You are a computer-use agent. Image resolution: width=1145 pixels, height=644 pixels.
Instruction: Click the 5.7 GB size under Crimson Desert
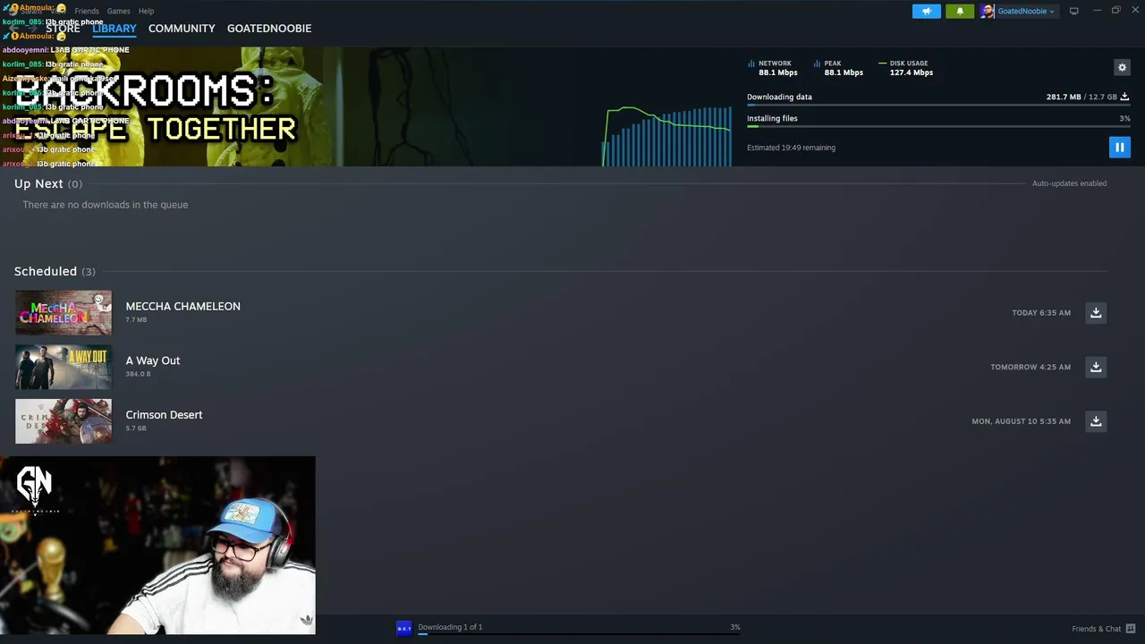pyautogui.click(x=136, y=428)
